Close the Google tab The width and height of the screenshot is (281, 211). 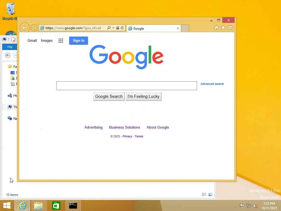tap(178, 28)
